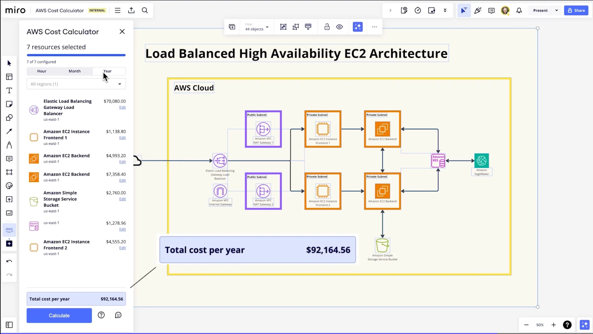This screenshot has height=334, width=593.
Task: Click the user avatar in the top bar
Action: point(505,10)
